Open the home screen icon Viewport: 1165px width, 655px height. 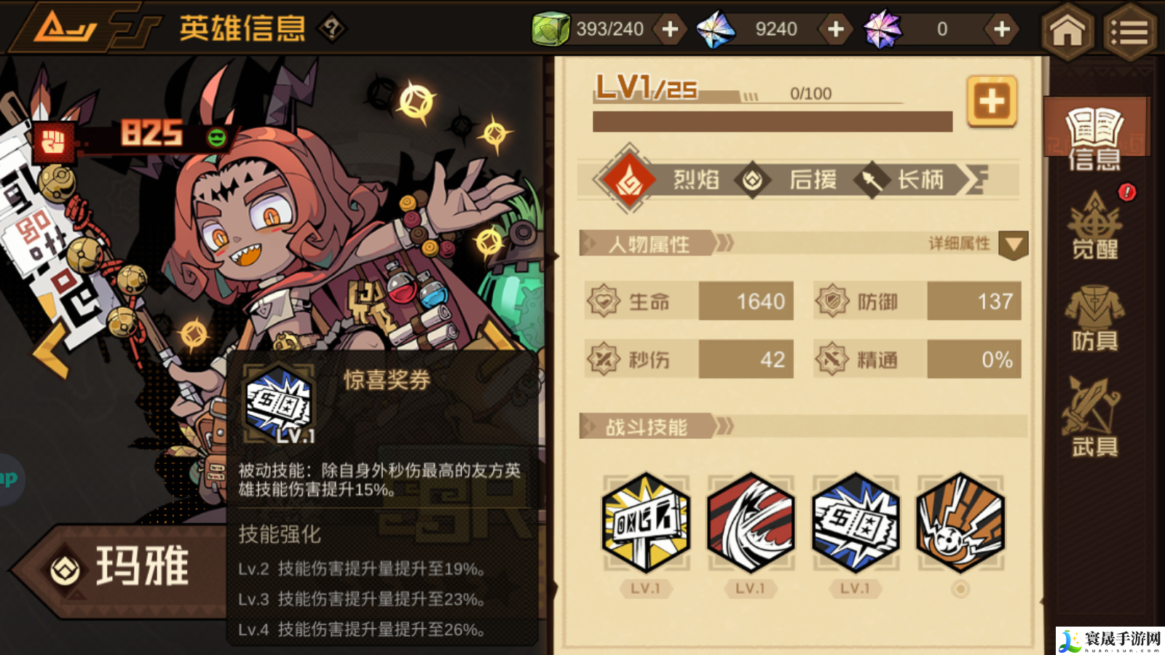click(x=1067, y=31)
